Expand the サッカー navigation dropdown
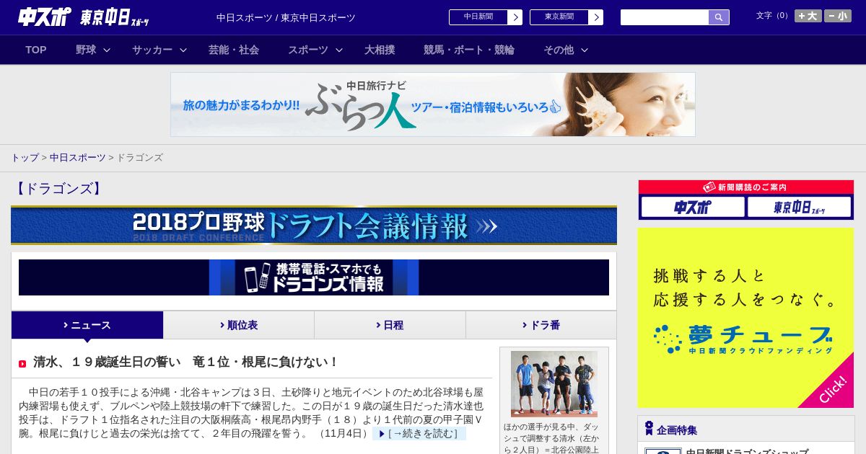Image resolution: width=866 pixels, height=454 pixels. coord(159,50)
